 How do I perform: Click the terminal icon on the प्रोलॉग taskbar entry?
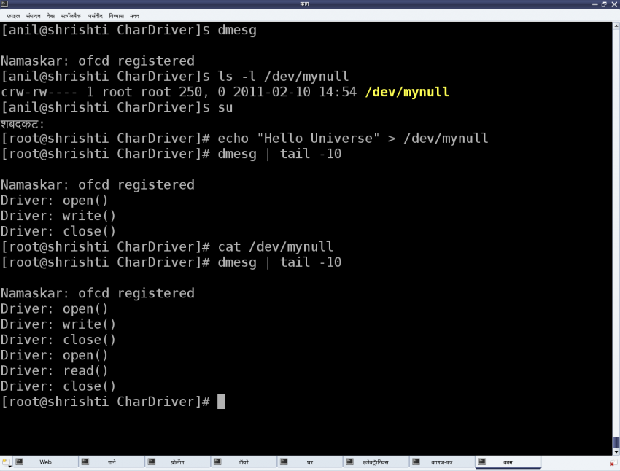click(x=151, y=462)
